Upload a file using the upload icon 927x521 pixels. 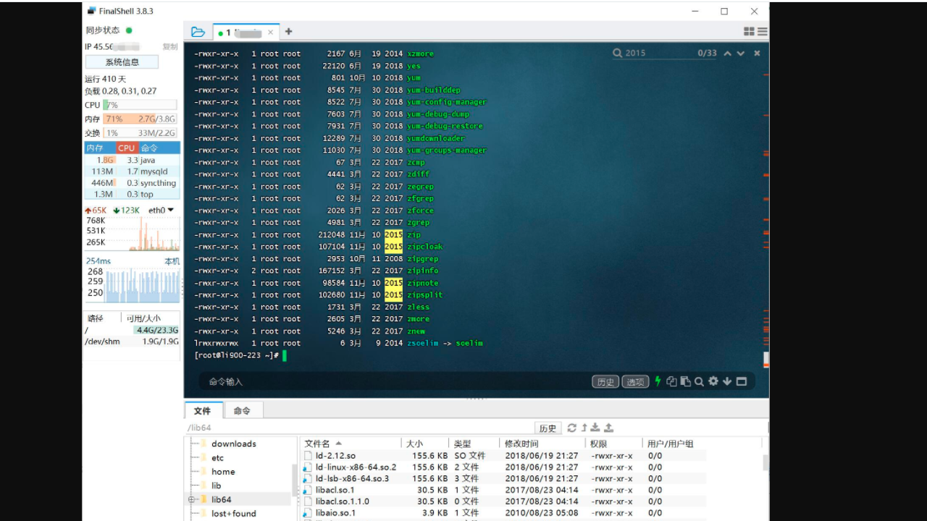point(609,428)
